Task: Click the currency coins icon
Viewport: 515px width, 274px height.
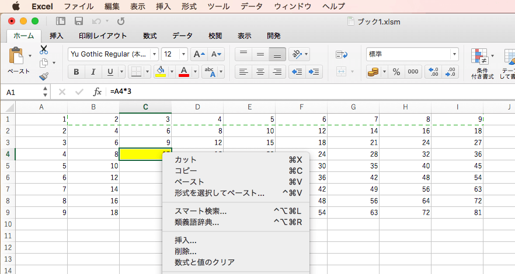Action: (x=374, y=72)
